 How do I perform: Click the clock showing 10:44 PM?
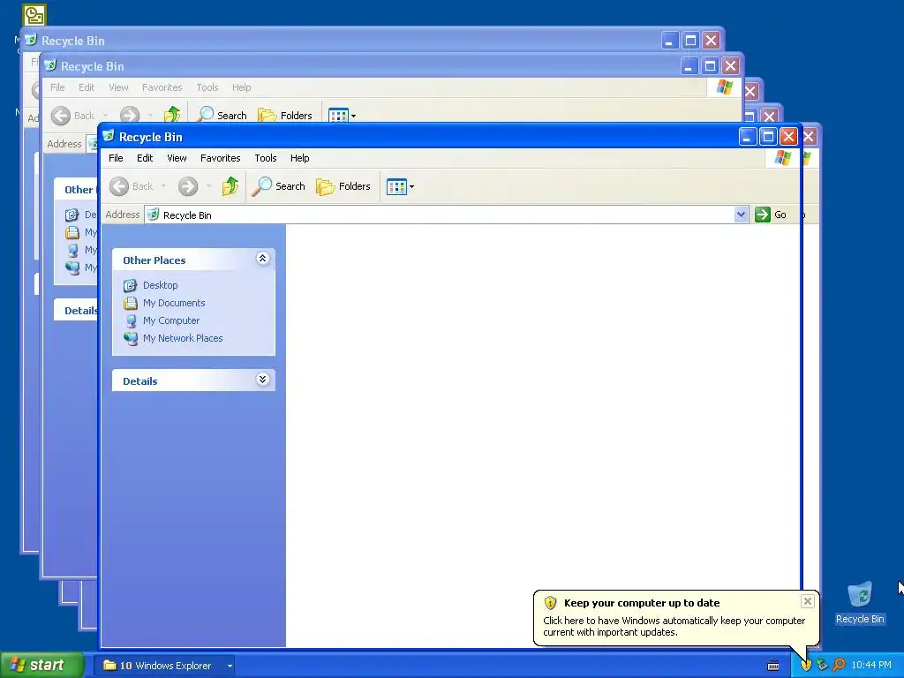pyautogui.click(x=871, y=666)
